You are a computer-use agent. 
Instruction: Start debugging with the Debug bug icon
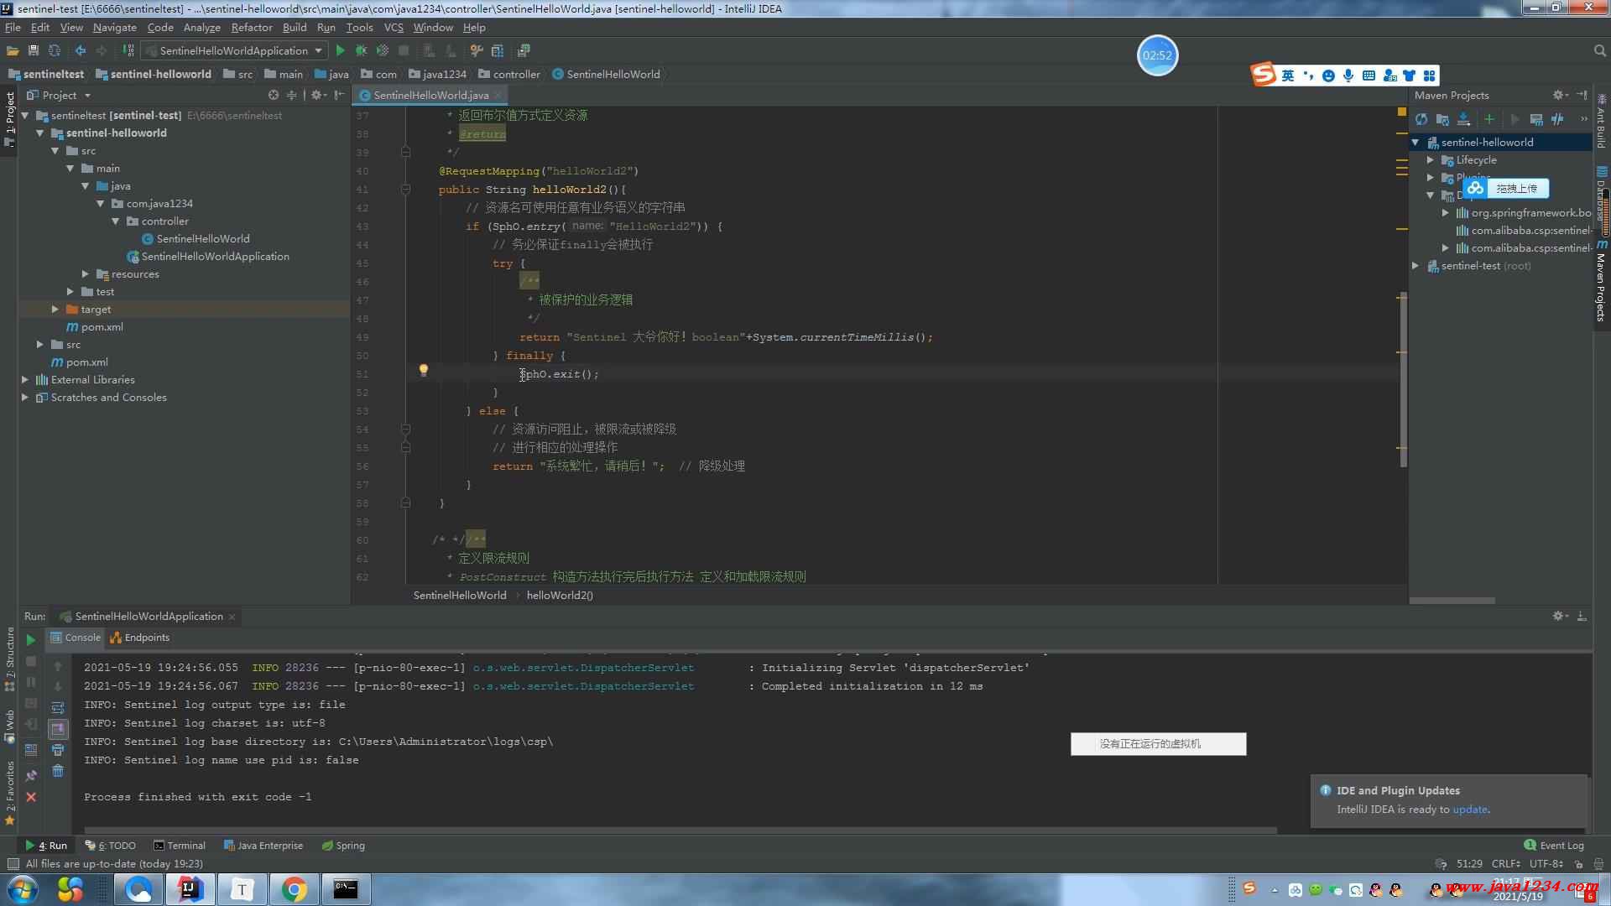coord(361,50)
